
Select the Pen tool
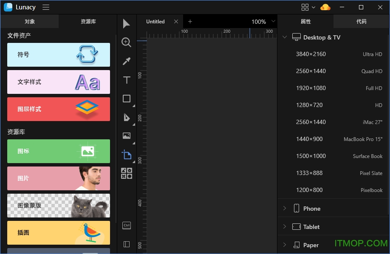[x=127, y=117]
